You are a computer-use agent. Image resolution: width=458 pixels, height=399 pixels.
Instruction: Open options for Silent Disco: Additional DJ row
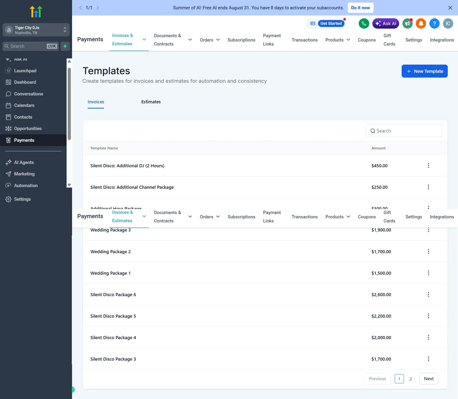tap(429, 166)
